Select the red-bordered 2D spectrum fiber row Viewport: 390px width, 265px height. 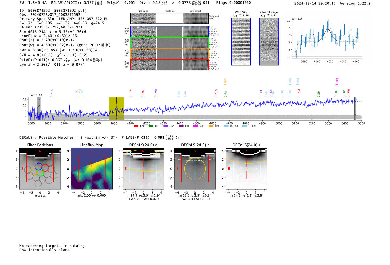click(x=169, y=65)
